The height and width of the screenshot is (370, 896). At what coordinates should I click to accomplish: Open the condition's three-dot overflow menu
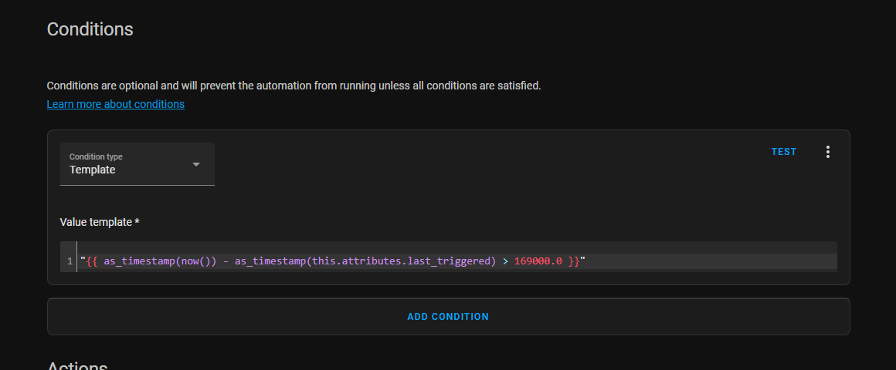[x=827, y=152]
